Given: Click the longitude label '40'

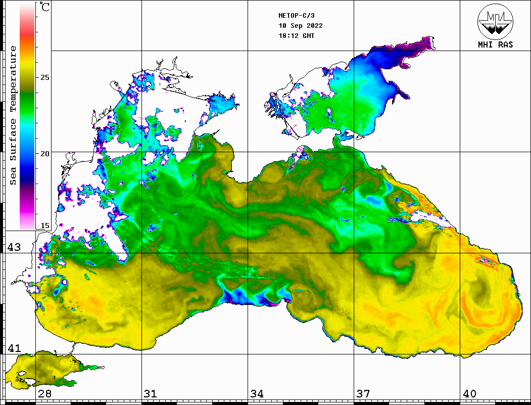Looking at the screenshot, I should (x=469, y=393).
